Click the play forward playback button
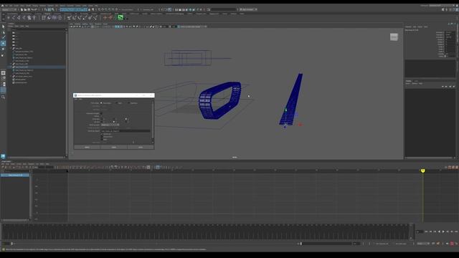The width and height of the screenshot is (459, 258). pos(443,231)
